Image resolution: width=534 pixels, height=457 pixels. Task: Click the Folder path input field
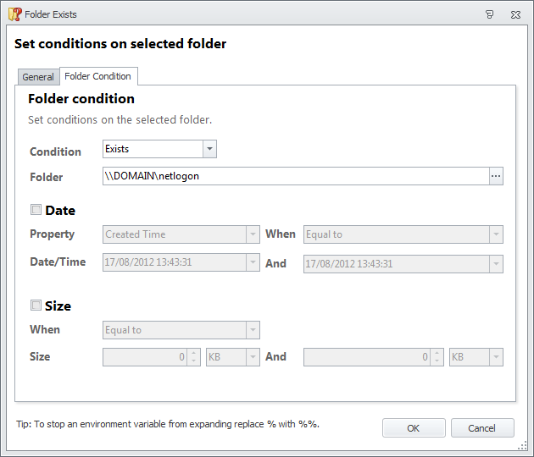294,176
